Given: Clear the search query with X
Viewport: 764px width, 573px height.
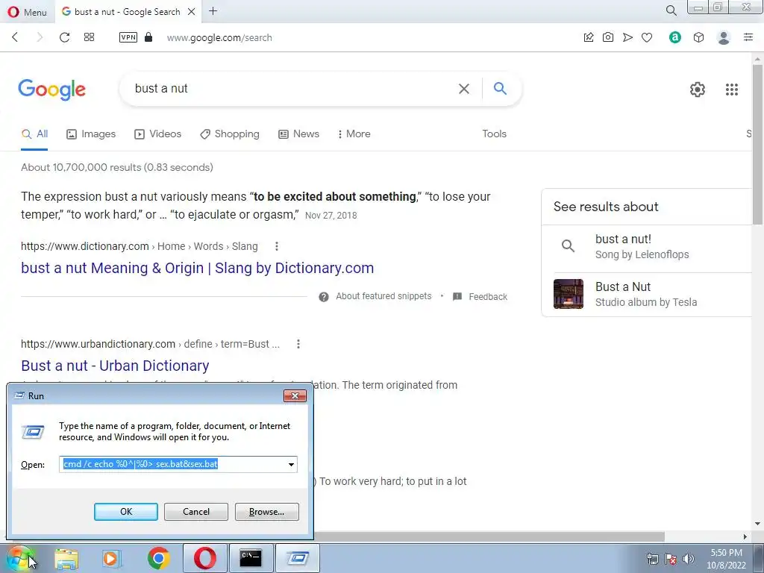Looking at the screenshot, I should [464, 89].
